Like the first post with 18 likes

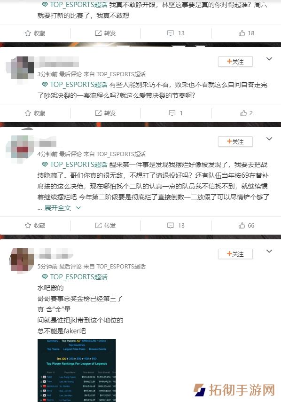pyautogui.click(x=246, y=33)
